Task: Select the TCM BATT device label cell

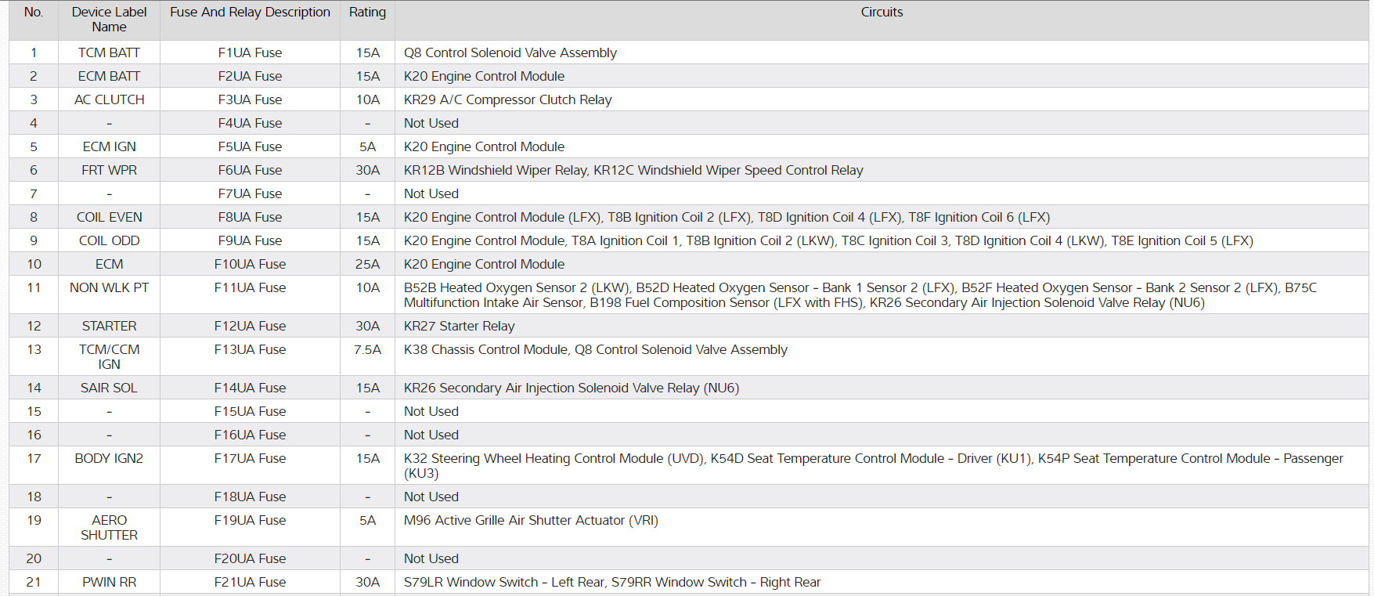Action: coord(109,53)
